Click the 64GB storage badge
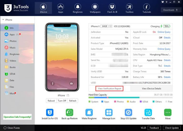Screen dimensions: 183x131 [104, 26]
